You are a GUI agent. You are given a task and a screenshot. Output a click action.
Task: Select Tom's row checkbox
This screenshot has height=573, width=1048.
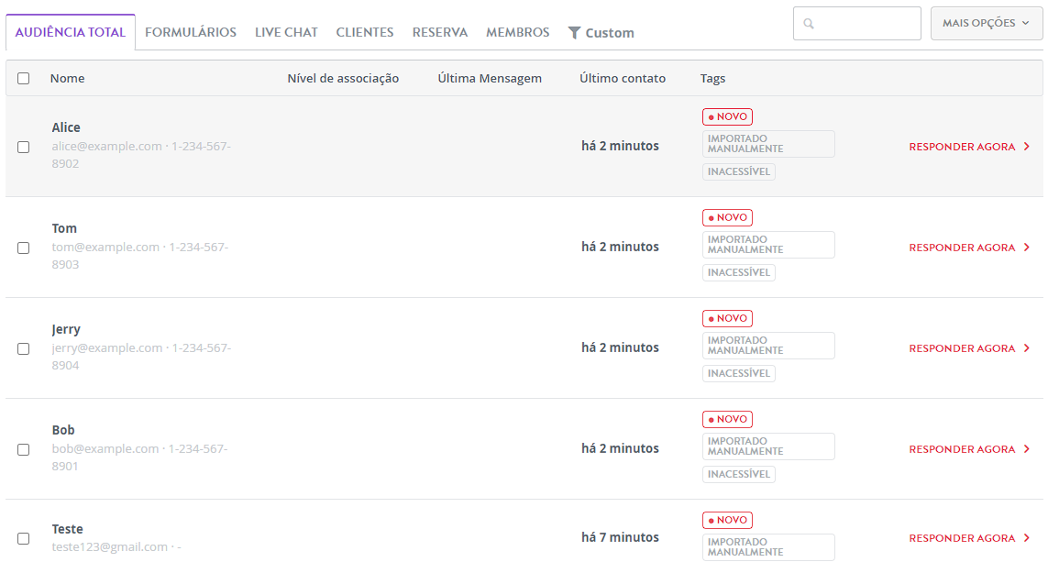pyautogui.click(x=24, y=248)
